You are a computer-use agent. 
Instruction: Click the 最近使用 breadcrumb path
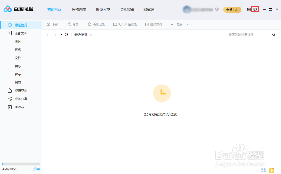(81, 35)
